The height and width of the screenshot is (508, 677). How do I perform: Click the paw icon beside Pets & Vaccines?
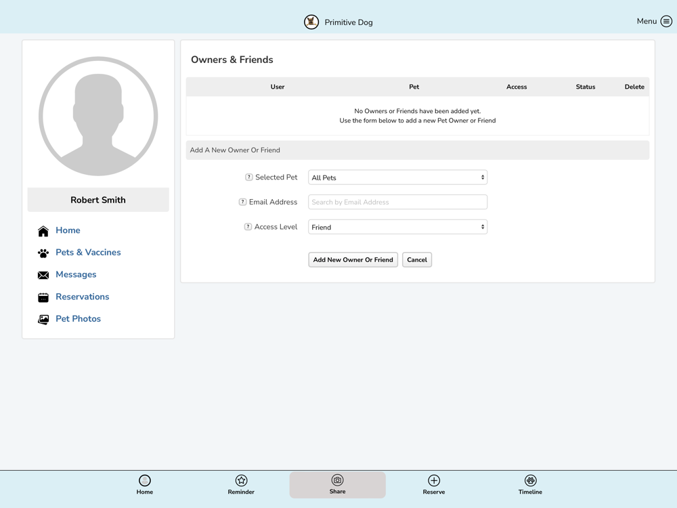coord(43,253)
